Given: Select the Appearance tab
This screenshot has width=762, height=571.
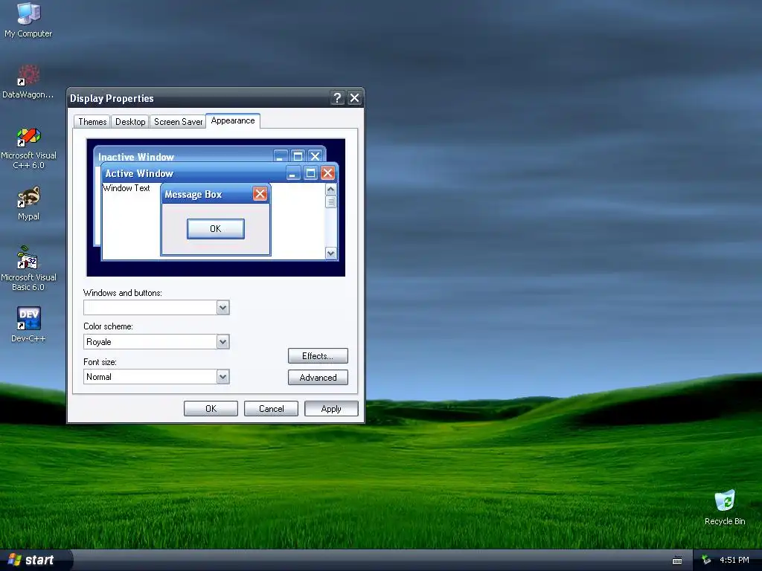Looking at the screenshot, I should 233,120.
